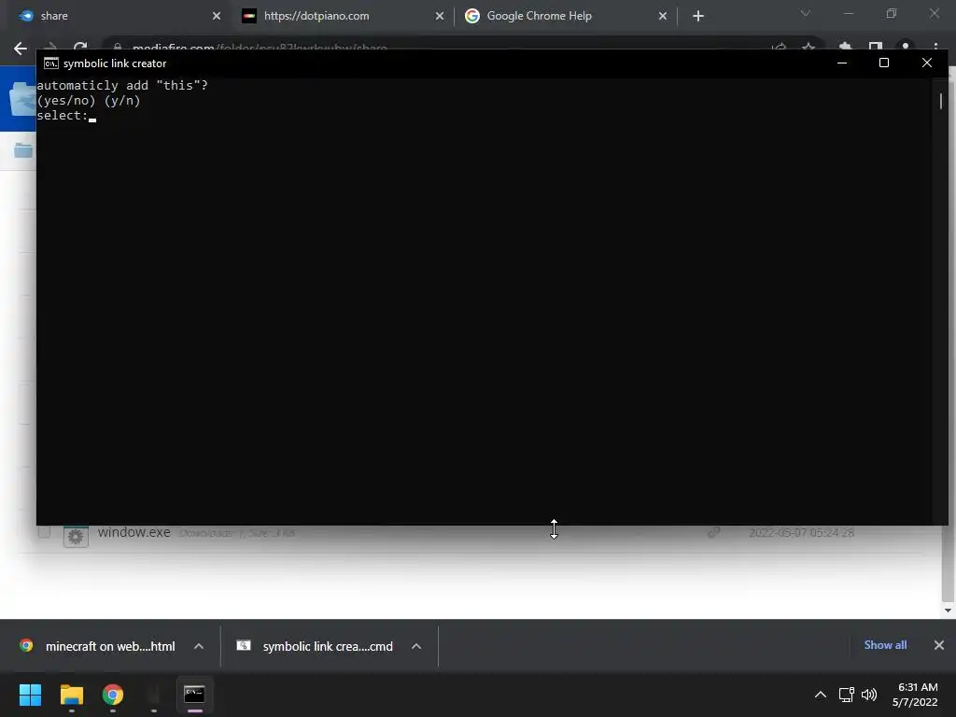Show hidden system tray icons
The height and width of the screenshot is (717, 956).
point(821,695)
